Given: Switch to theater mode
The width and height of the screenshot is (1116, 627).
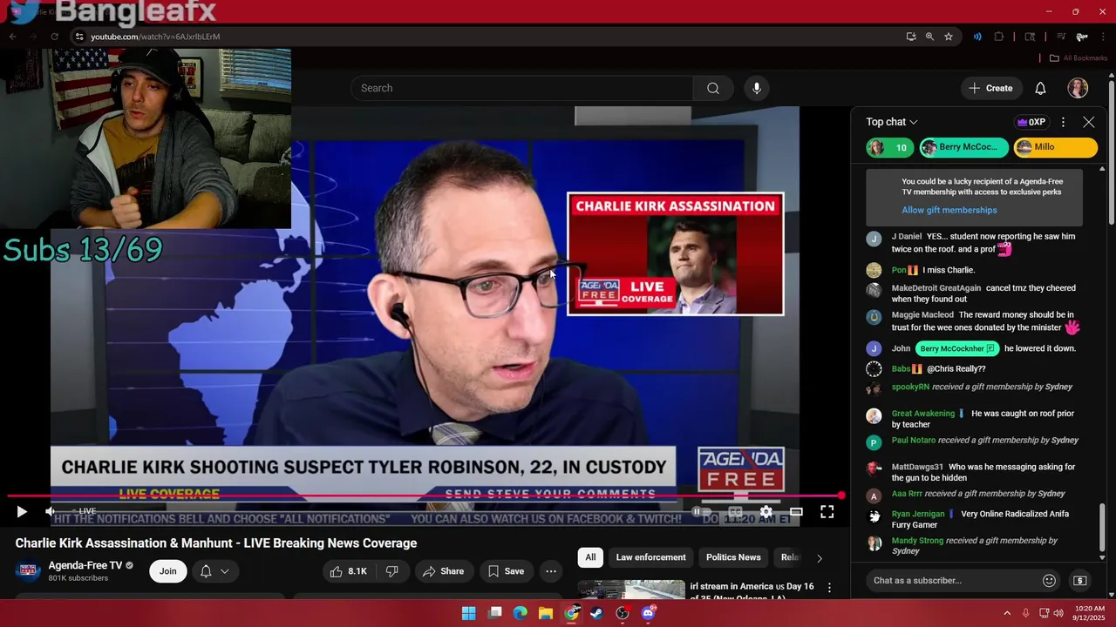Looking at the screenshot, I should pos(796,512).
